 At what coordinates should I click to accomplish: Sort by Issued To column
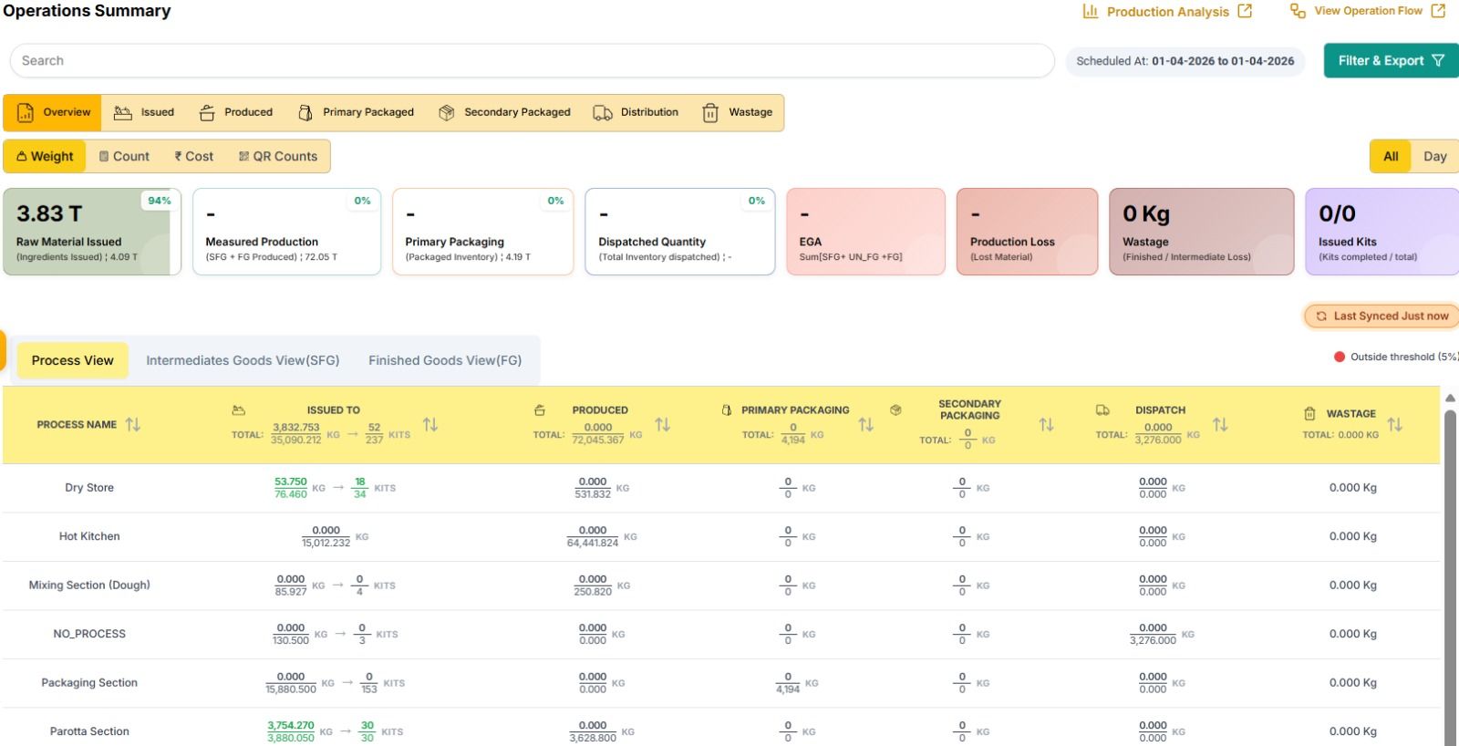pyautogui.click(x=430, y=424)
